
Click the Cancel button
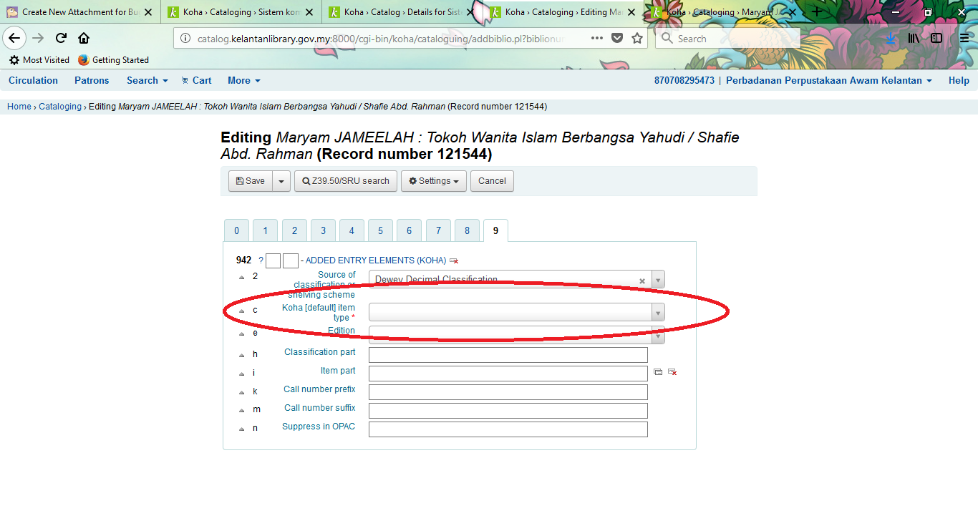click(x=492, y=181)
